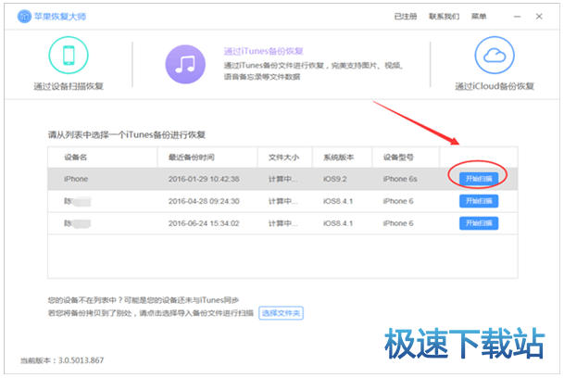Select the iTunes backup music note icon

coord(185,65)
